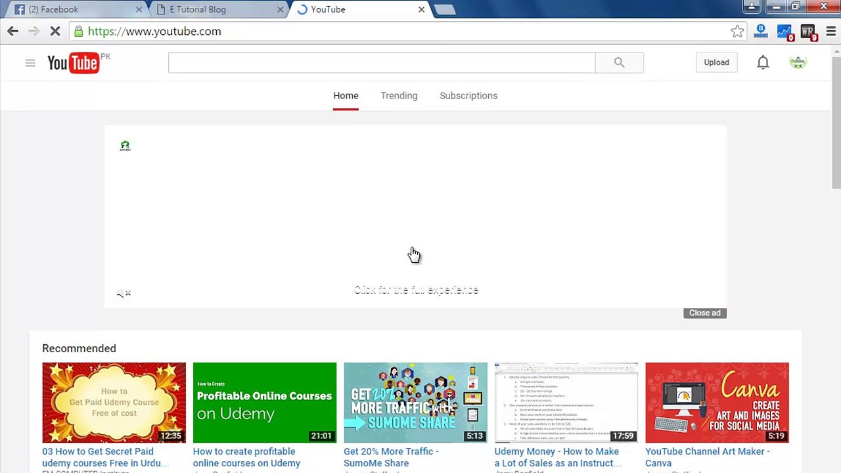Open the Subscriptions tab
Image resolution: width=841 pixels, height=473 pixels.
[468, 96]
